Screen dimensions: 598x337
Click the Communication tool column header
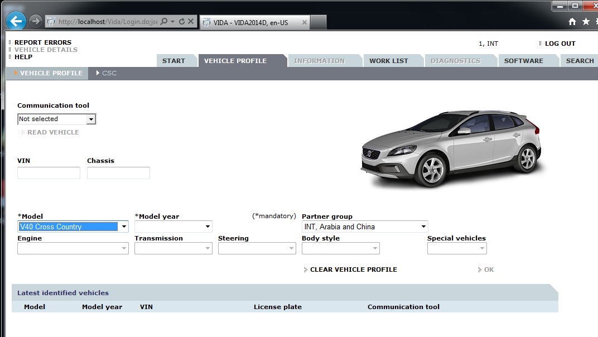(x=403, y=307)
